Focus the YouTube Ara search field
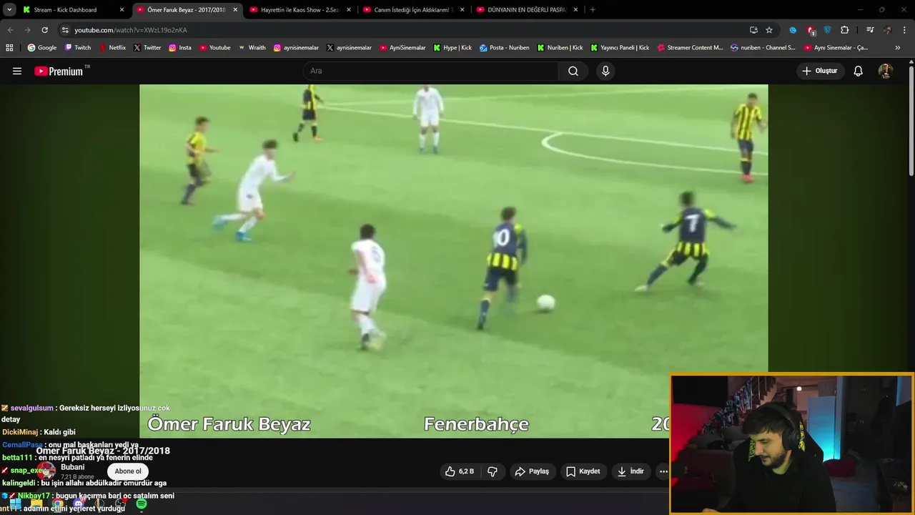The image size is (915, 515). point(431,71)
